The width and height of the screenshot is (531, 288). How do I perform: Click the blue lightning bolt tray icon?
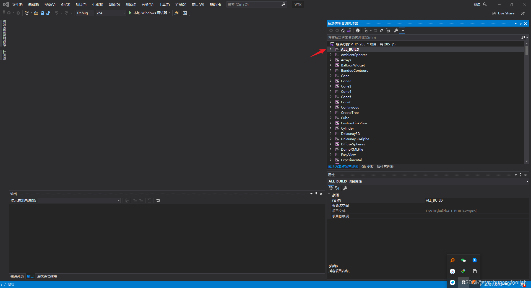475,260
